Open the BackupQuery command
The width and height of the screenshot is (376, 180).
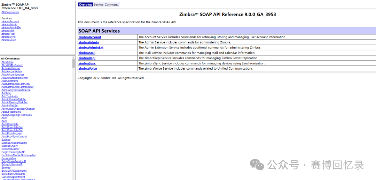(10, 146)
